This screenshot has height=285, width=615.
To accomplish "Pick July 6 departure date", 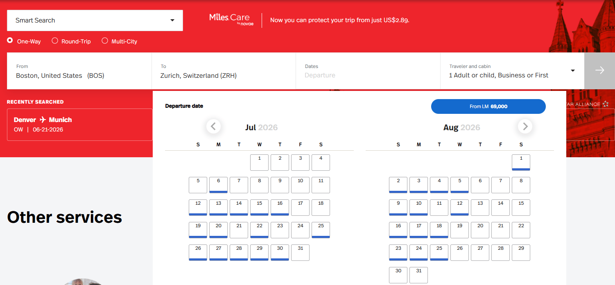I will [x=218, y=185].
